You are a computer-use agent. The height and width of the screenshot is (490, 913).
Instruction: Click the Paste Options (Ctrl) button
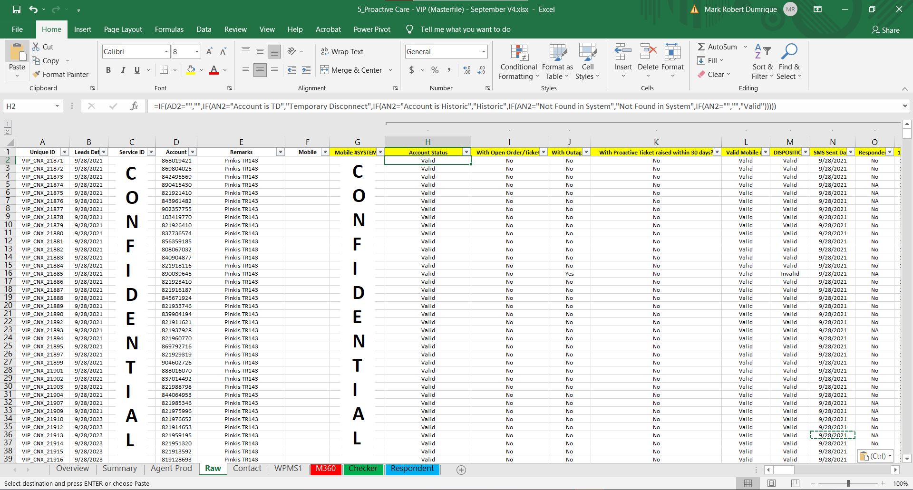coord(876,456)
